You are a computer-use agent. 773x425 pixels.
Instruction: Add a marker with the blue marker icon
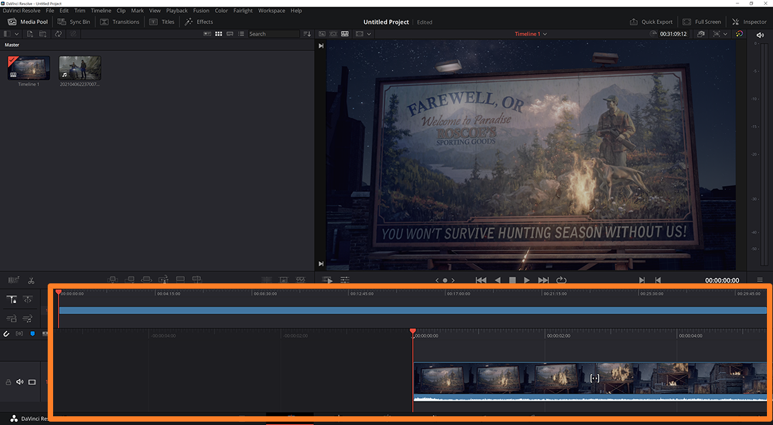(x=32, y=334)
